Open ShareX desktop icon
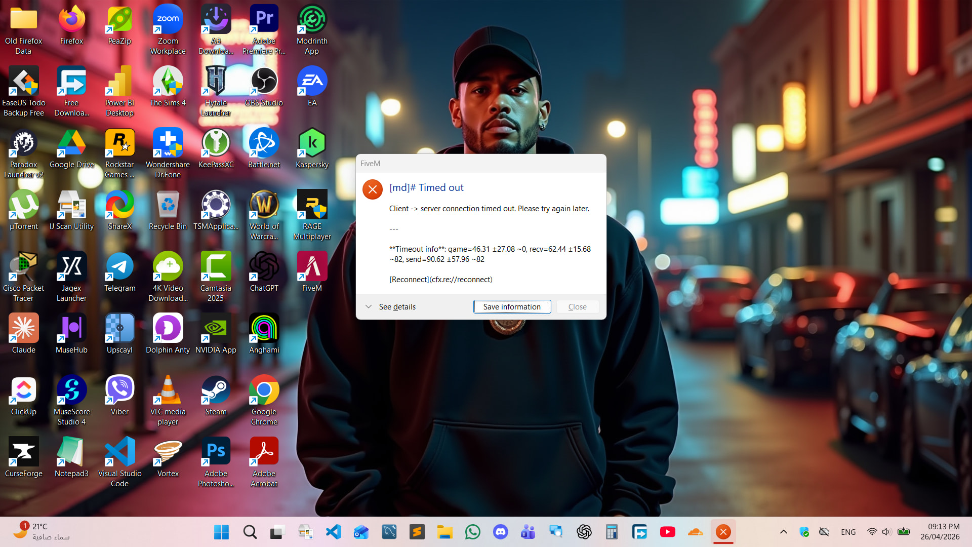Viewport: 972px width, 547px height. point(119,210)
